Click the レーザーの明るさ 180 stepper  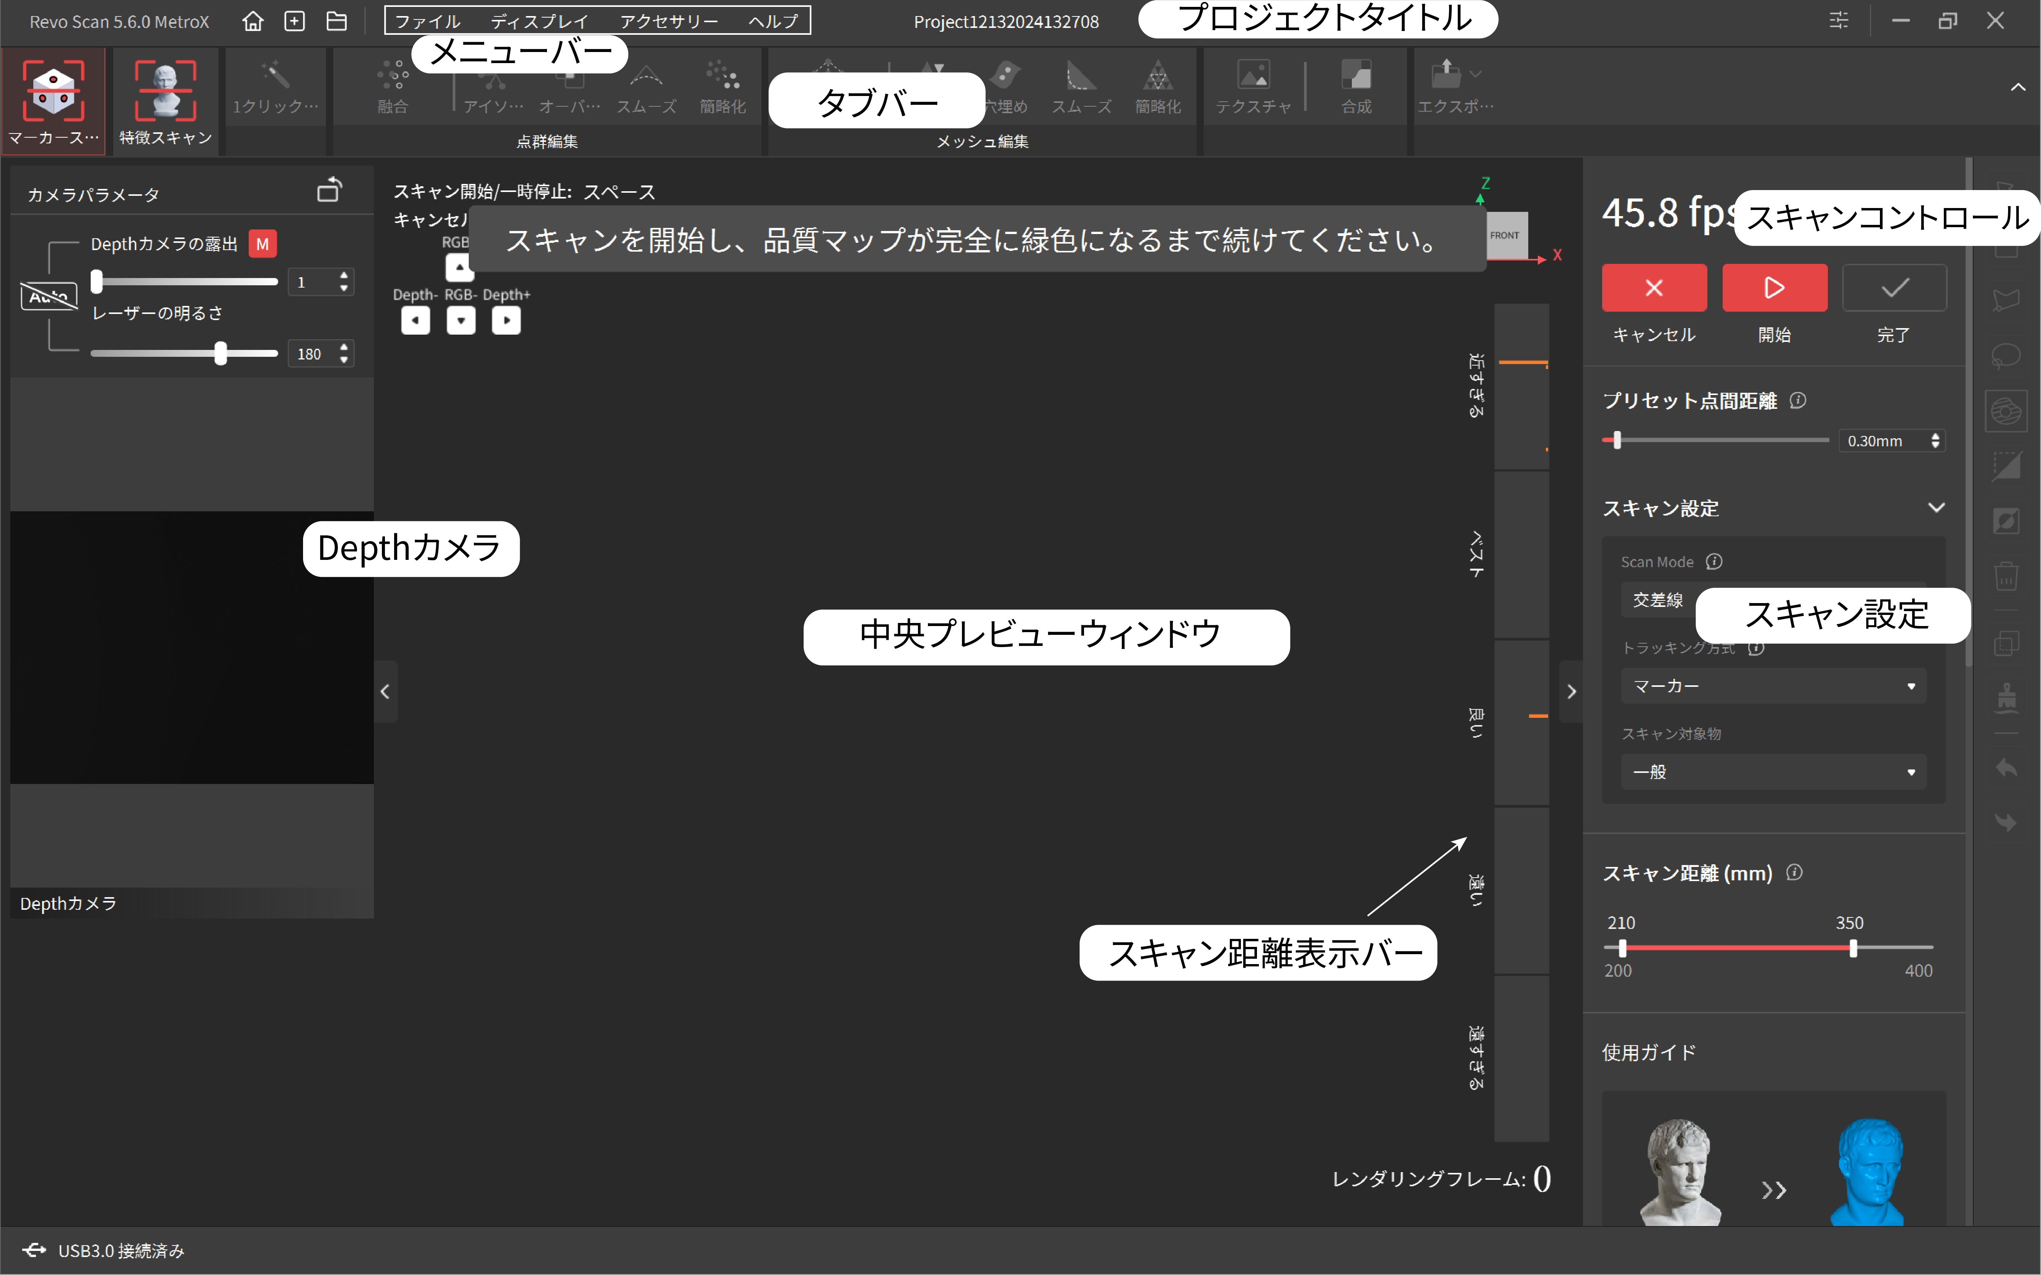coord(342,353)
